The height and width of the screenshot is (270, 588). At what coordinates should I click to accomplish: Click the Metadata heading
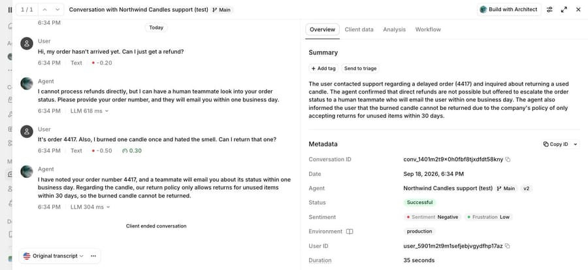323,144
